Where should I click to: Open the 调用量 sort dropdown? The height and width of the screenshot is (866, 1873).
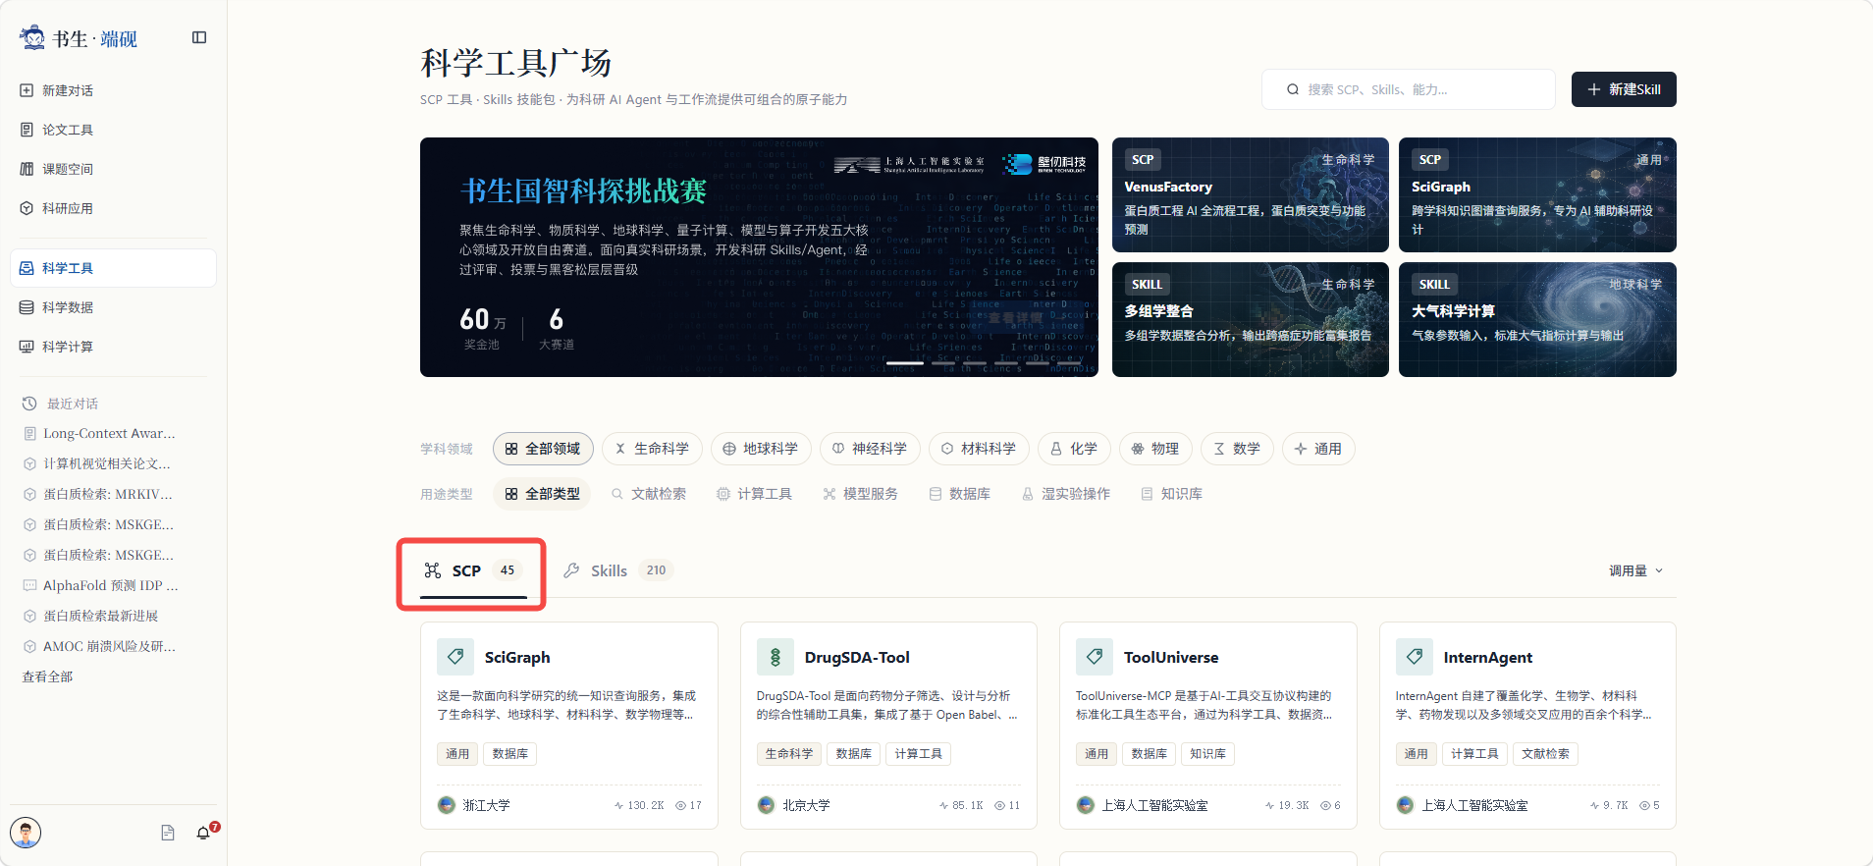[1636, 570]
